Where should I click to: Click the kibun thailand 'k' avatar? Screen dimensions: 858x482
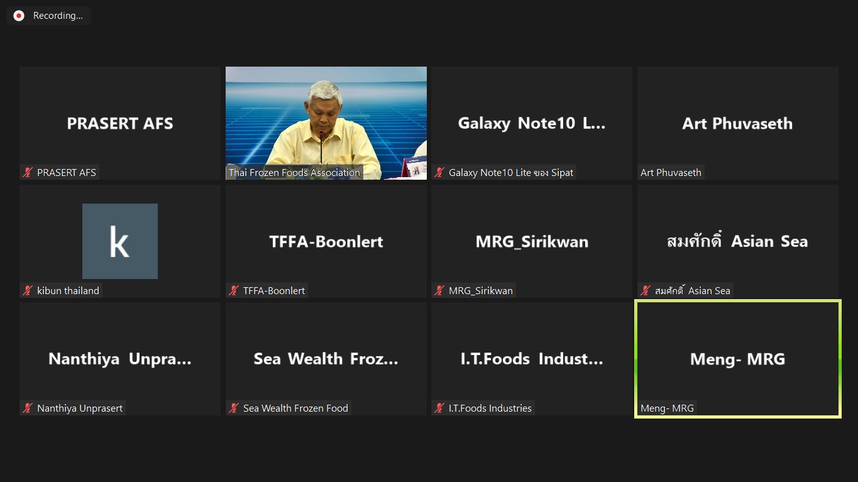pos(119,241)
